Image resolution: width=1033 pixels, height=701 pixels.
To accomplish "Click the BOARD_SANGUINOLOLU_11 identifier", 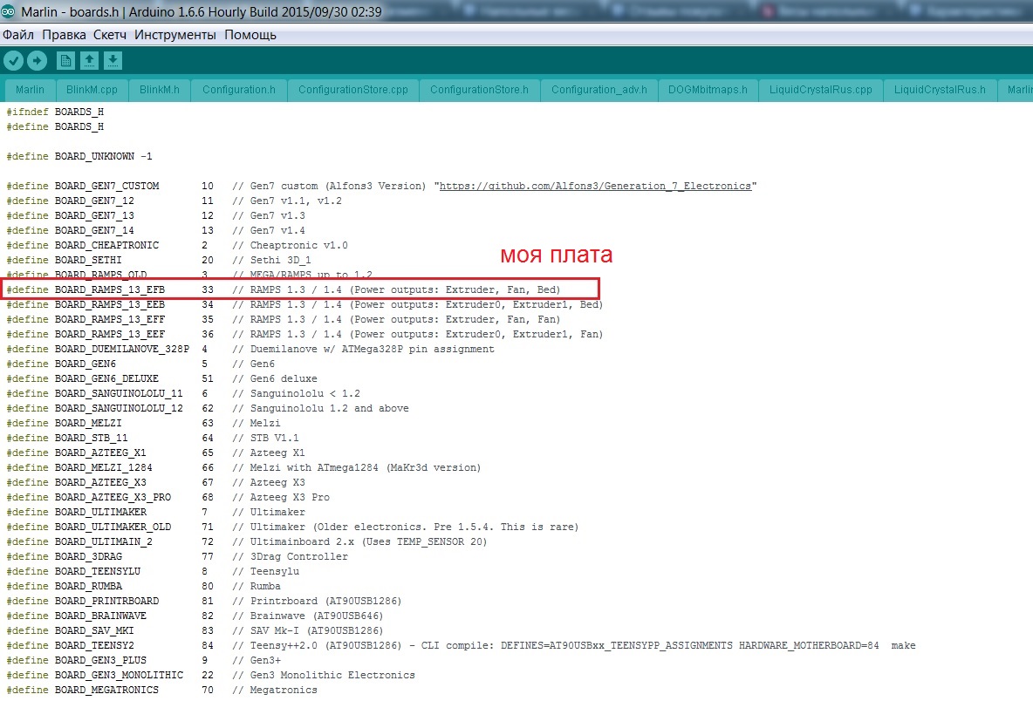I will click(119, 393).
